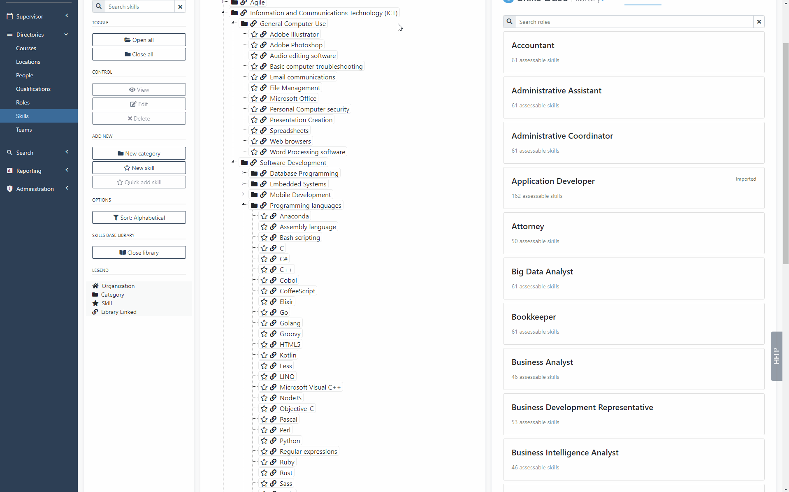Open People in the sidebar

tap(25, 75)
